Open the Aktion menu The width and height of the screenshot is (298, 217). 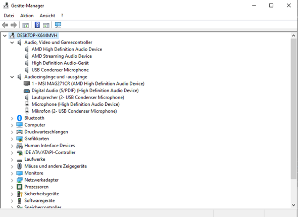(x=27, y=16)
